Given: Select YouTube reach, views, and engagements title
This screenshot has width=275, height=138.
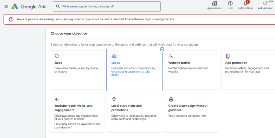Looking at the screenshot, I should (73, 108).
